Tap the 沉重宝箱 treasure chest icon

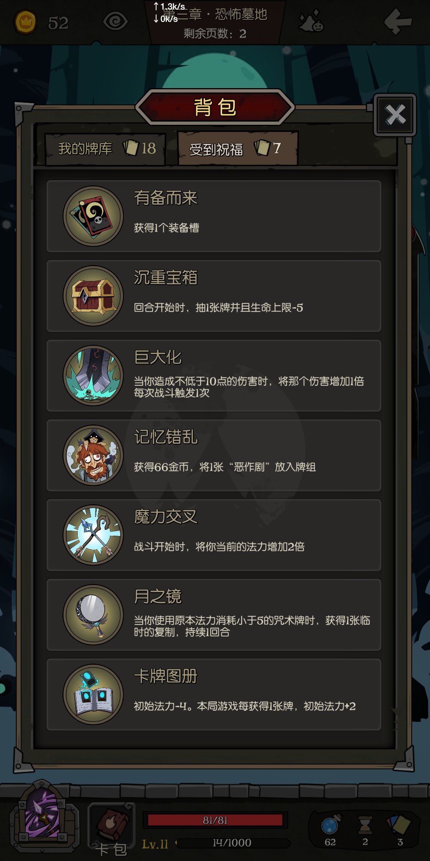(93, 296)
